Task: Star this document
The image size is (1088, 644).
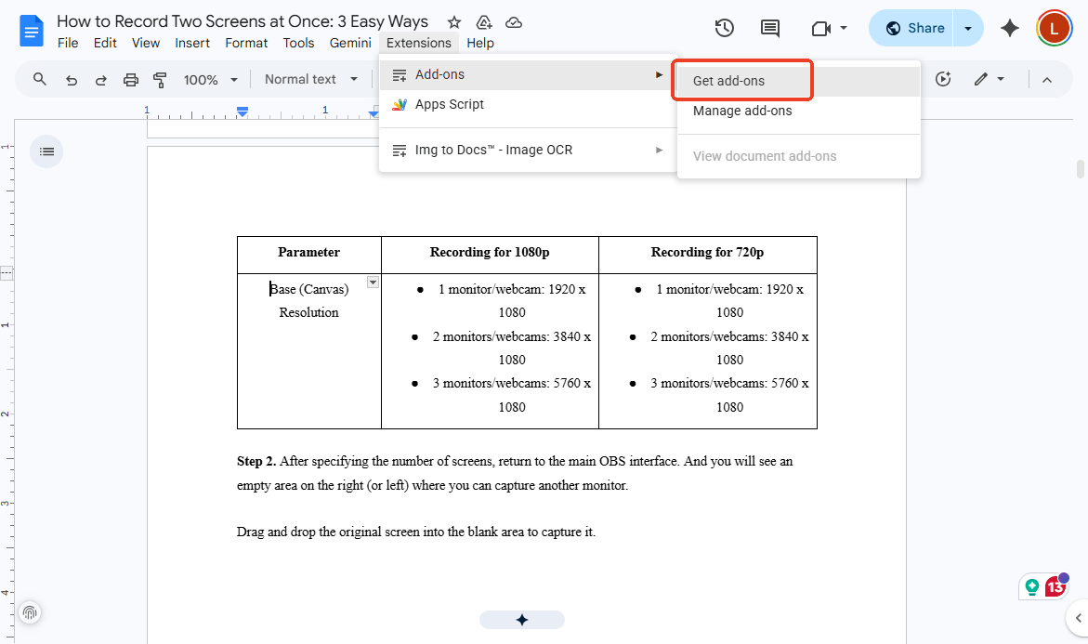Action: pos(453,22)
